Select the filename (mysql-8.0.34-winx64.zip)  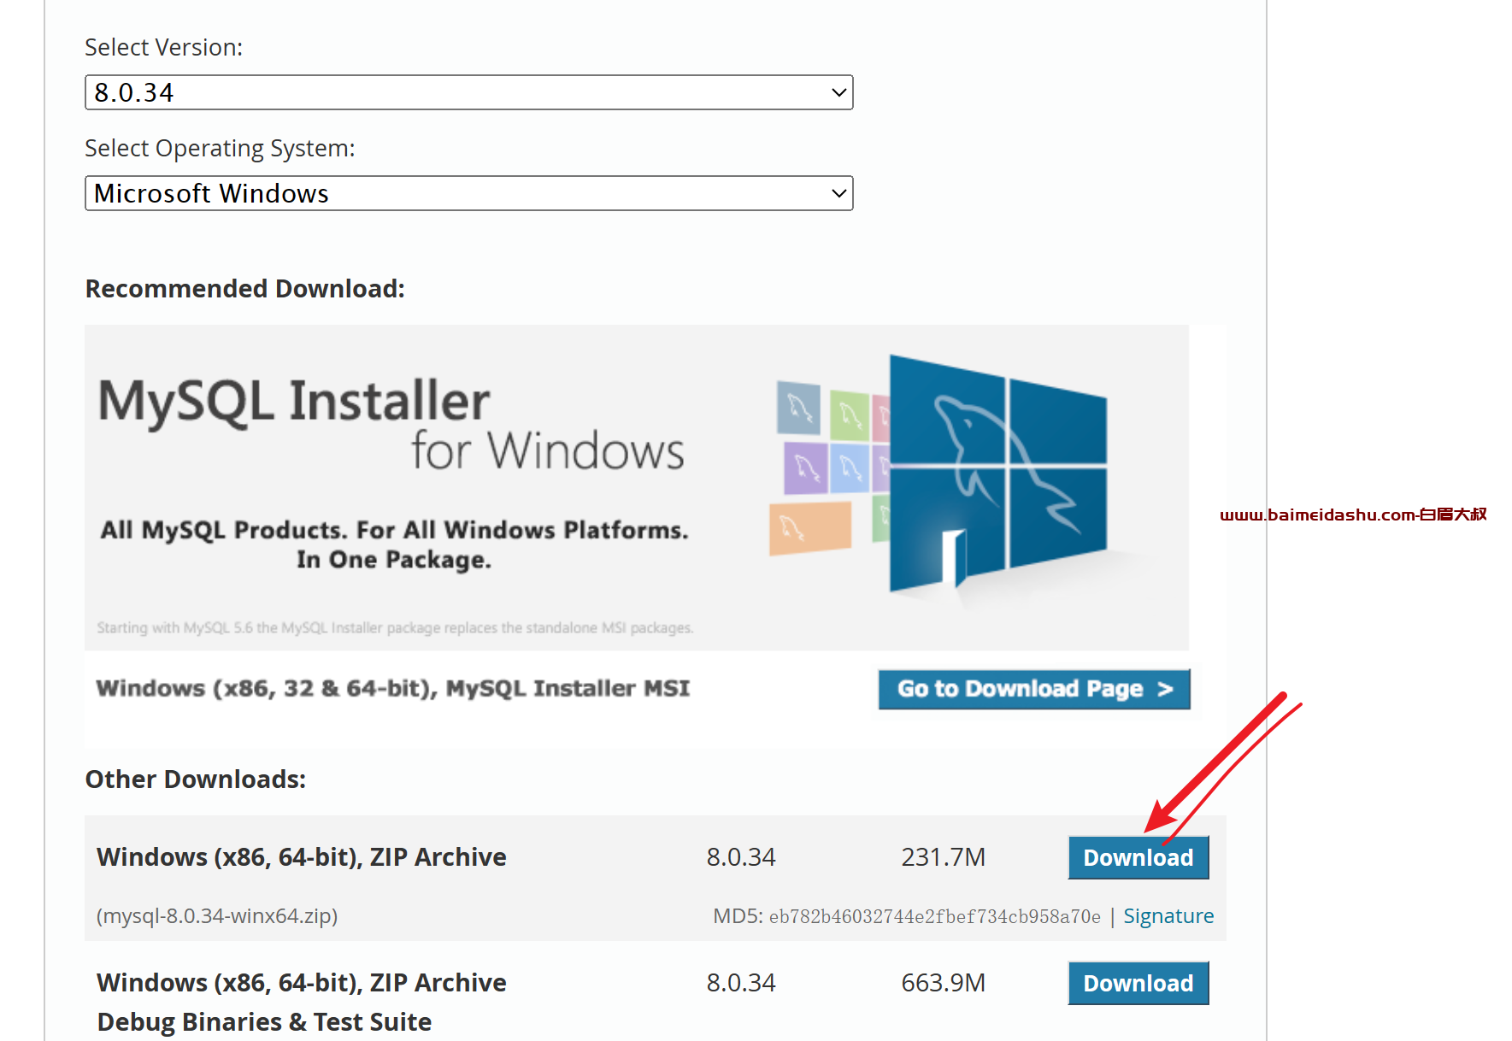(x=217, y=916)
